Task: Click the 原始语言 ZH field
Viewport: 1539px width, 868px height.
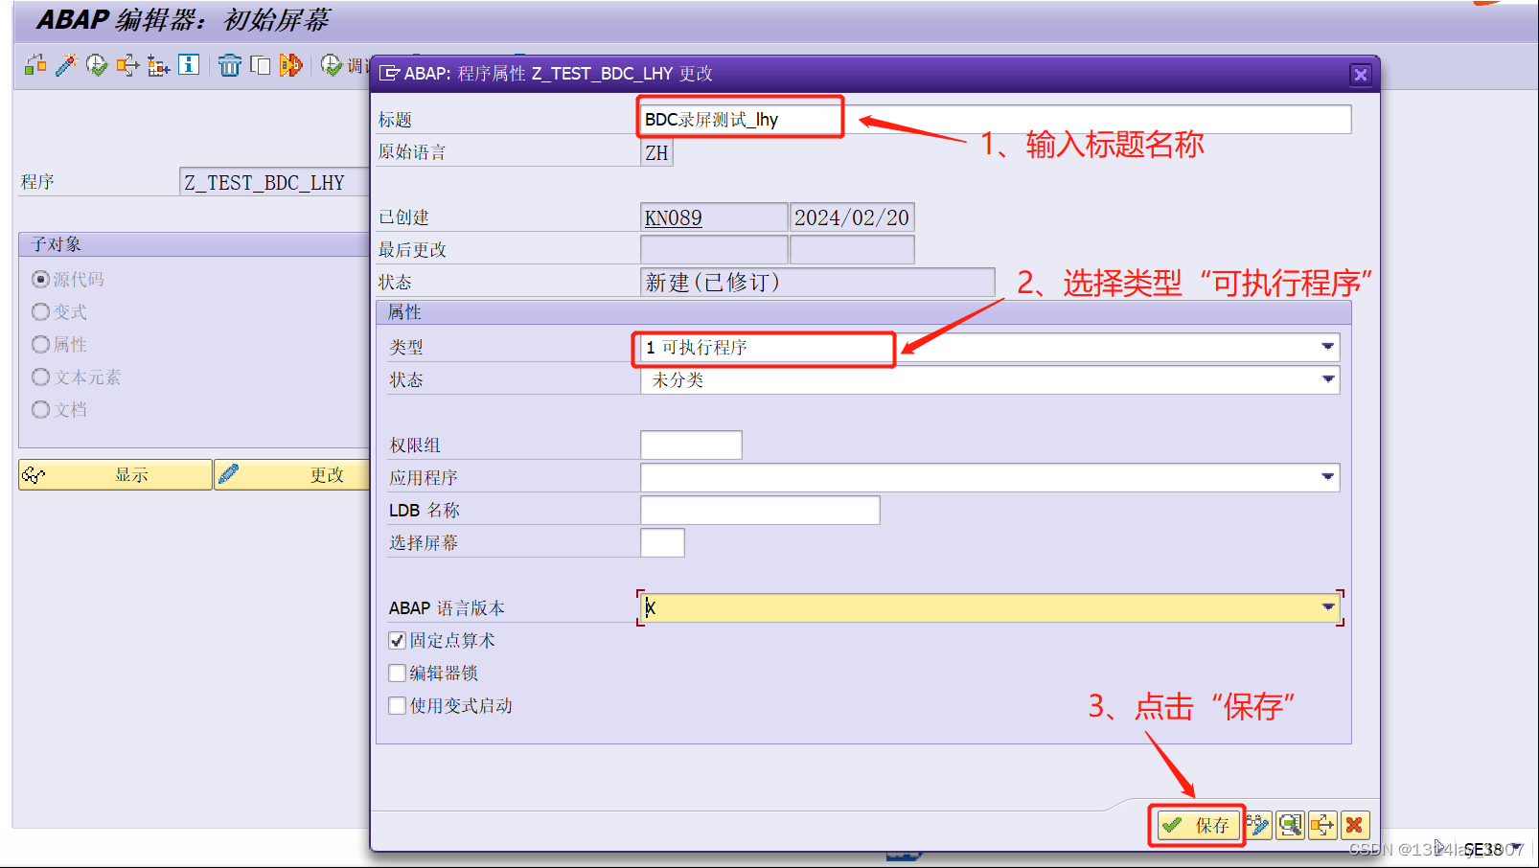Action: click(x=656, y=152)
